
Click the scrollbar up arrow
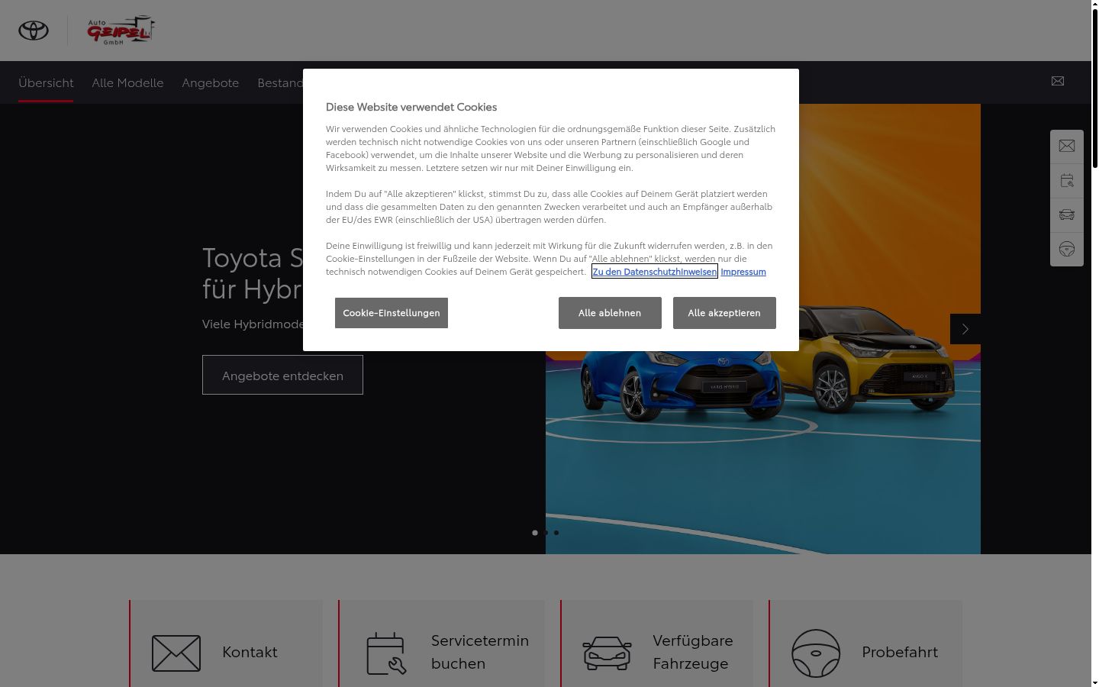tap(1095, 4)
